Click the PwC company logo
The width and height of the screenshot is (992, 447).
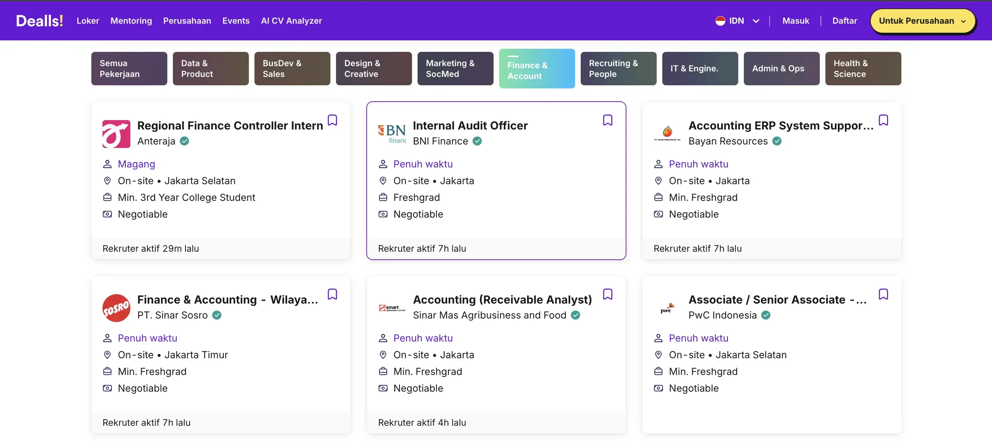pos(667,308)
